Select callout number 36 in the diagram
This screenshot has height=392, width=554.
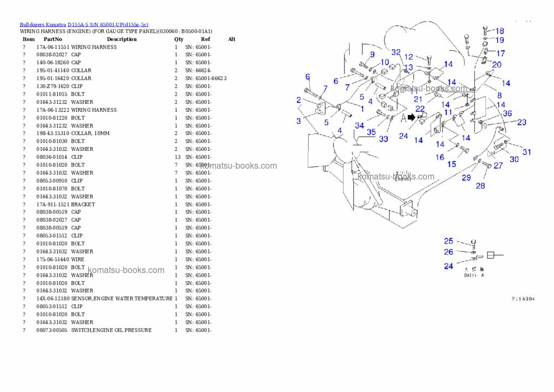(507, 114)
